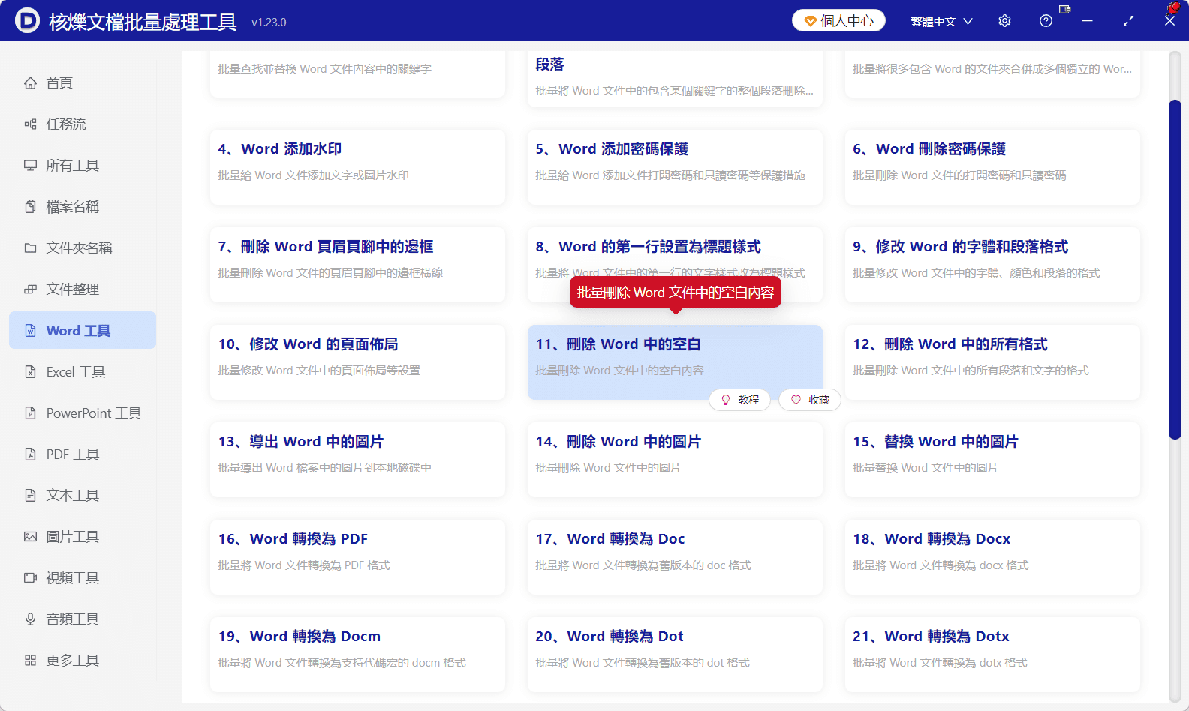
Task: Click the 批量查找並替換 Word description text
Action: [324, 69]
